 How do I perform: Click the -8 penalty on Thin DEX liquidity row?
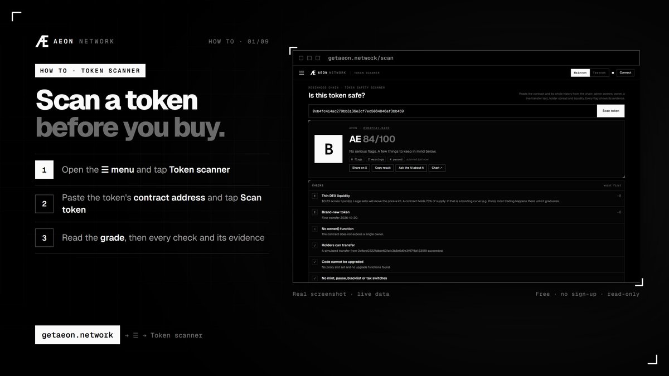pyautogui.click(x=619, y=196)
